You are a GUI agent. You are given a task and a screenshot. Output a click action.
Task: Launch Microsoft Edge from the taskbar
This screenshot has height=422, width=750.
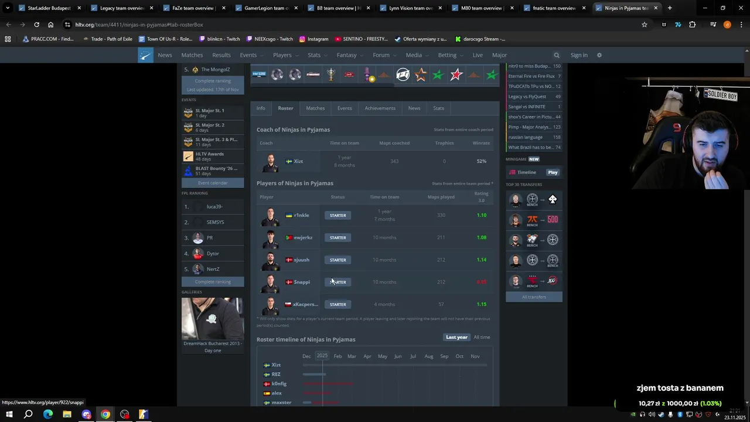click(48, 414)
